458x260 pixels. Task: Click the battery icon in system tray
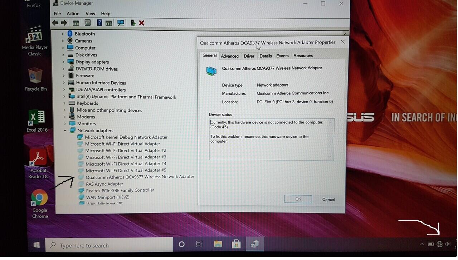point(431,244)
